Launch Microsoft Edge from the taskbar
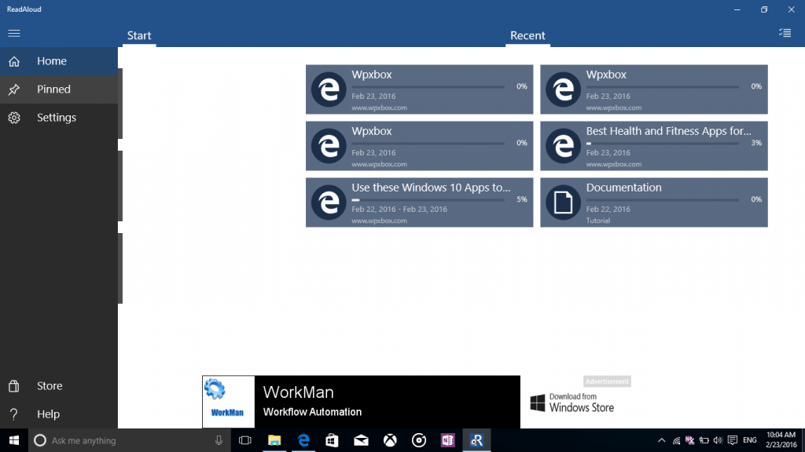The height and width of the screenshot is (452, 805). [x=303, y=440]
